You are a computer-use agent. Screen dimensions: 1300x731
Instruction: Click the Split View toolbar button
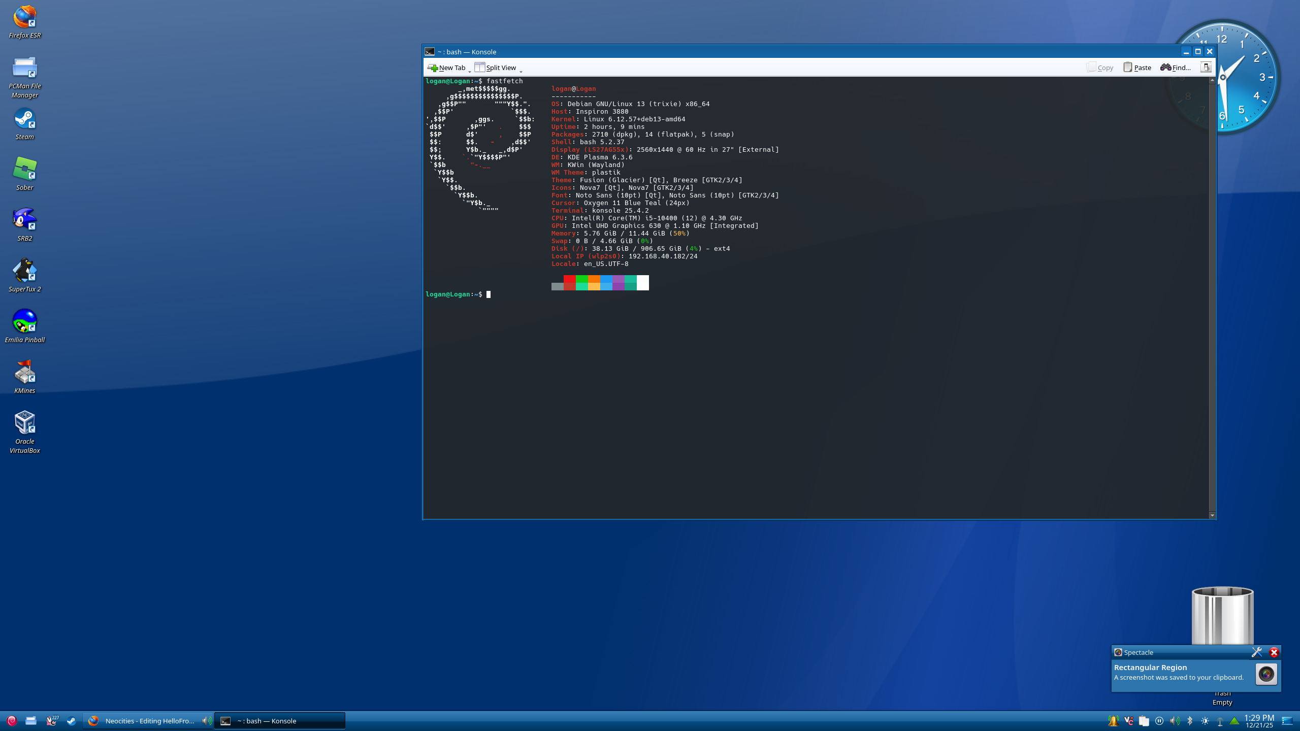coord(495,68)
